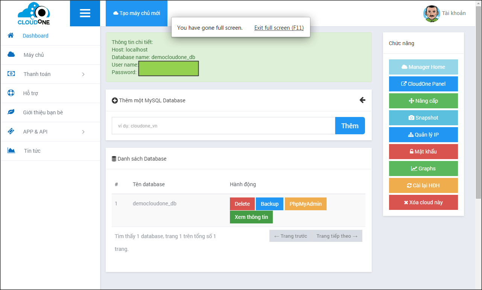Click the Giới thiệu bạn bè leaf icon
This screenshot has width=482, height=290.
[x=11, y=112]
